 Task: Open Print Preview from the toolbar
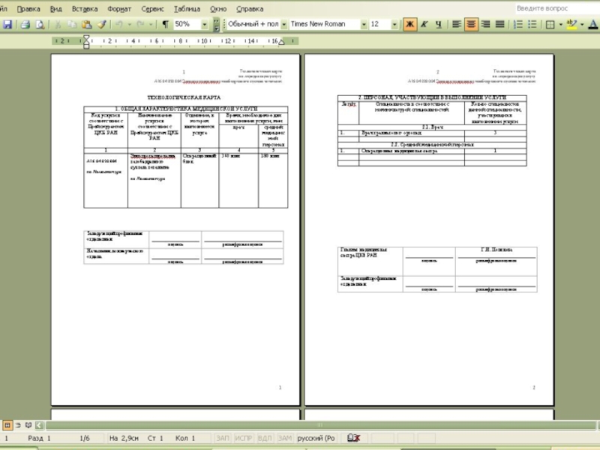pyautogui.click(x=40, y=25)
